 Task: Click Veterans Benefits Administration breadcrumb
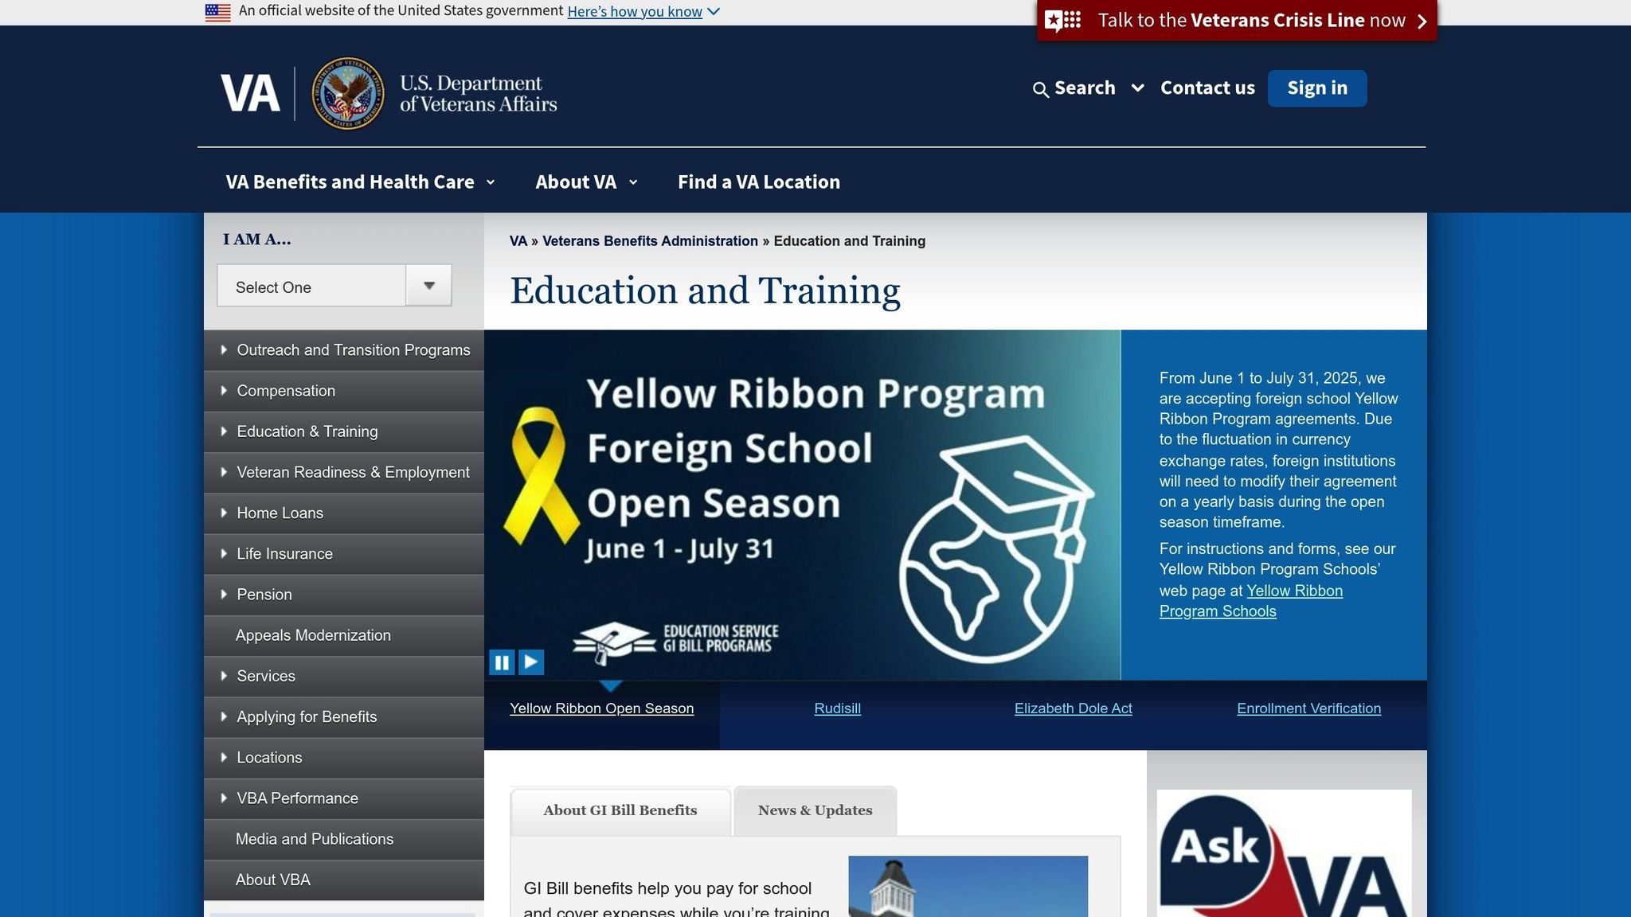[x=650, y=241]
